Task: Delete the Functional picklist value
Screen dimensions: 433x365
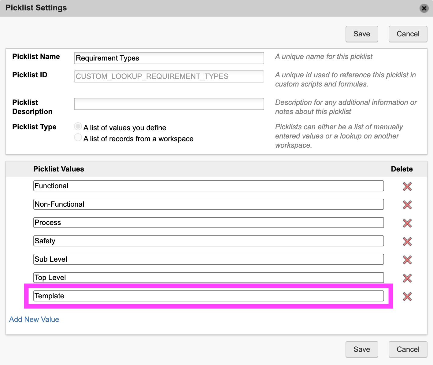Action: click(x=407, y=186)
